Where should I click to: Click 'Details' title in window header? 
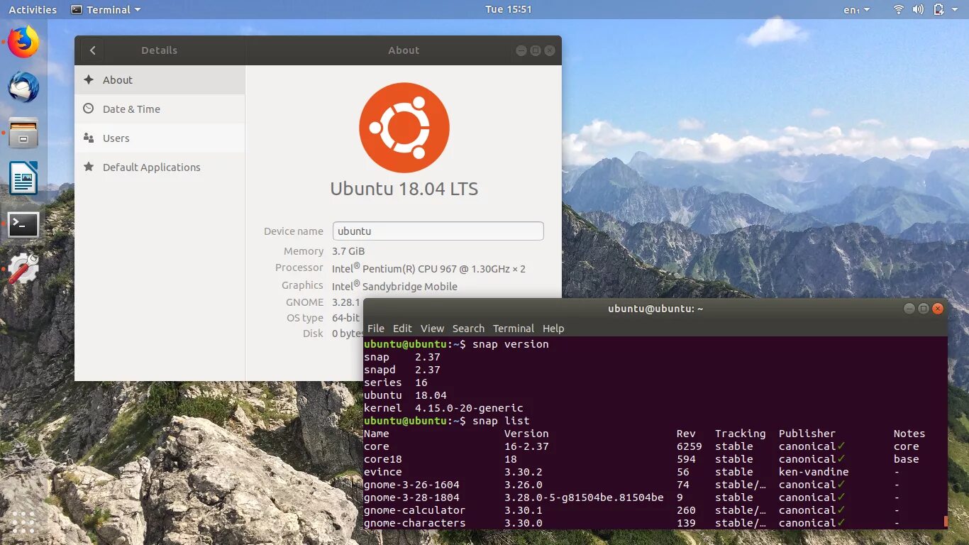coord(160,50)
